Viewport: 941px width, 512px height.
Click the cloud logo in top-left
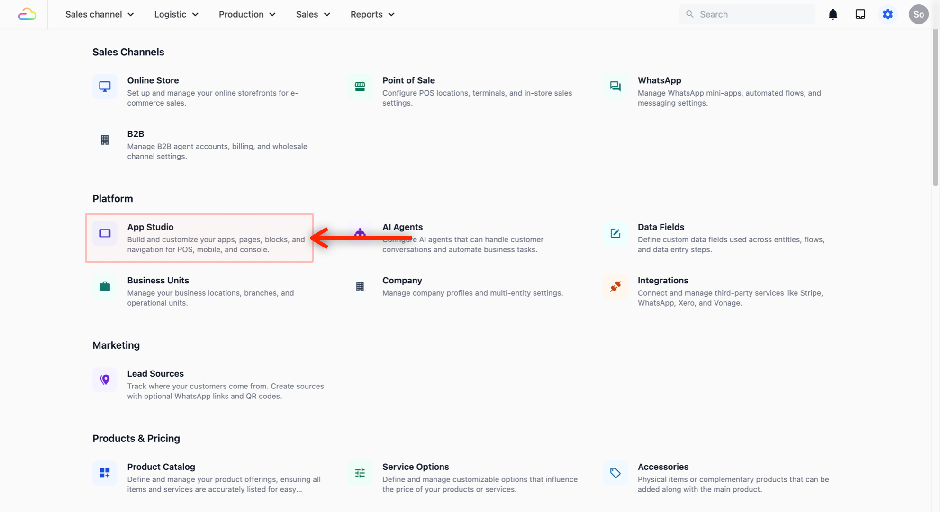click(x=27, y=14)
